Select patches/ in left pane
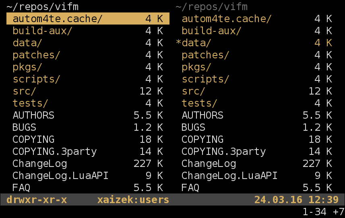This screenshot has height=218, width=345. click(x=88, y=55)
